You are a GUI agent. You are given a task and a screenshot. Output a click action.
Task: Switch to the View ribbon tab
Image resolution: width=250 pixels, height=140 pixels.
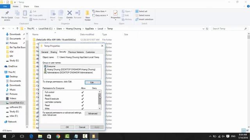click(x=36, y=6)
